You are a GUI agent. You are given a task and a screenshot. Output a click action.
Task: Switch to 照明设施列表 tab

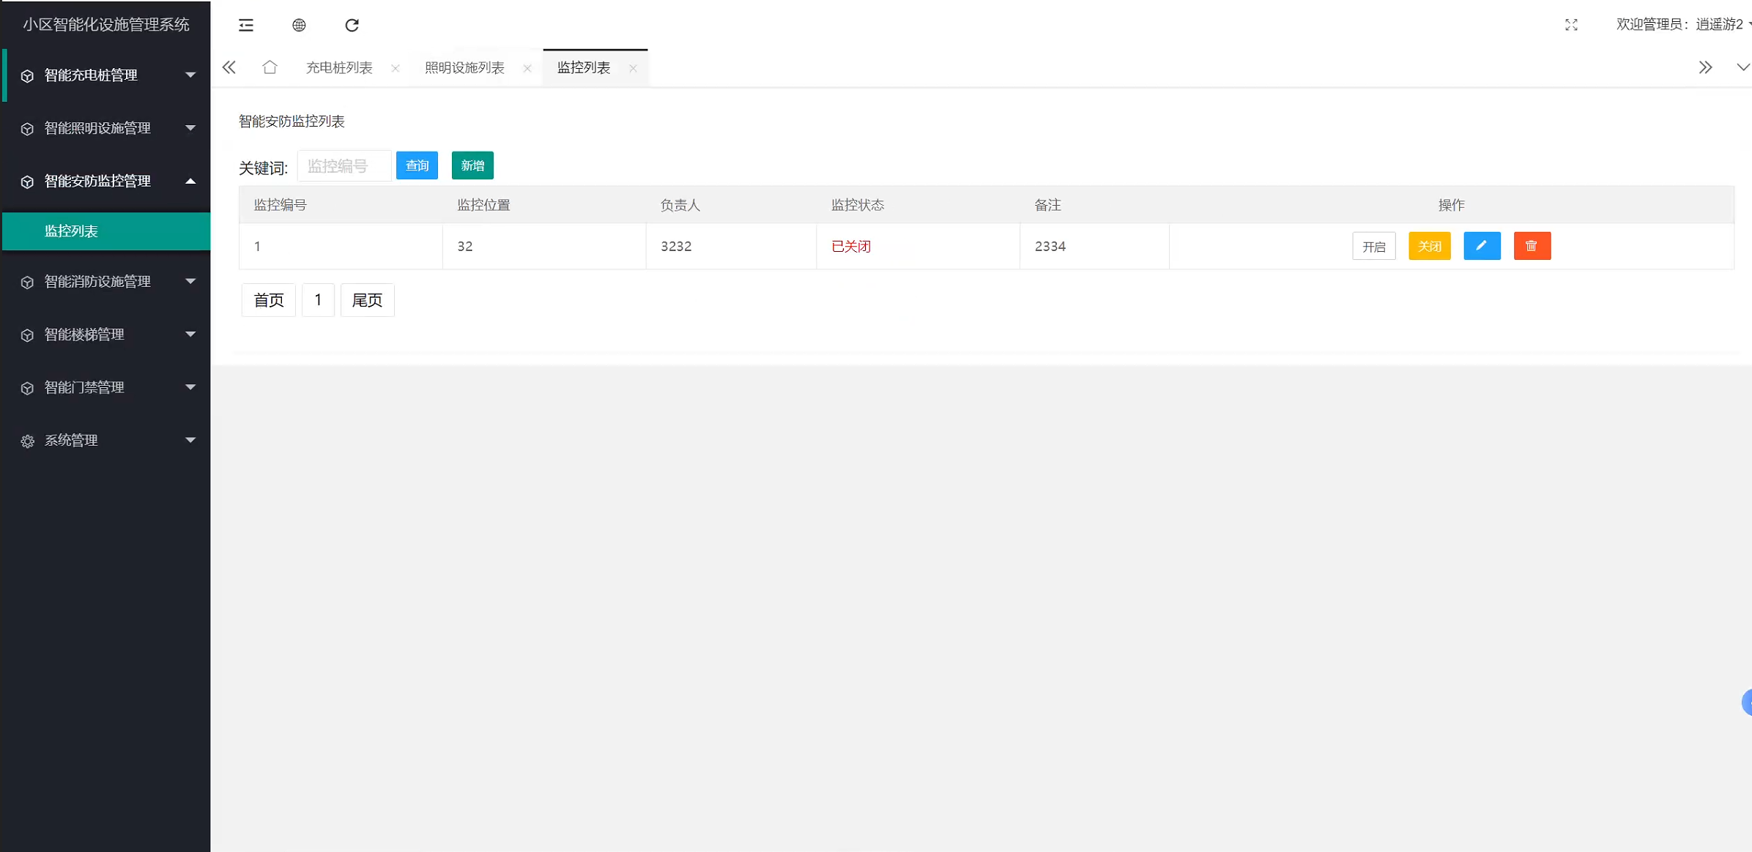(x=464, y=68)
